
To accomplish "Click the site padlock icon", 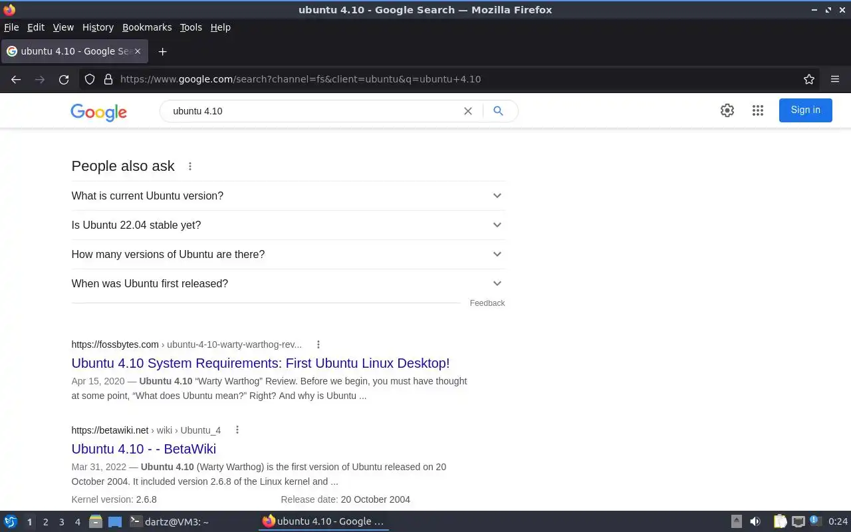I will tap(108, 79).
